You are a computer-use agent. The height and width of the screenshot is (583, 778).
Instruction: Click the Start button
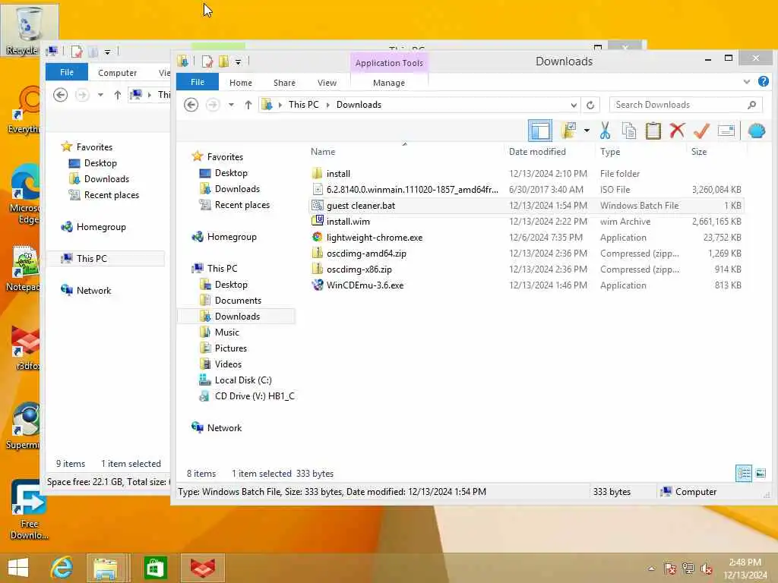[x=18, y=568]
